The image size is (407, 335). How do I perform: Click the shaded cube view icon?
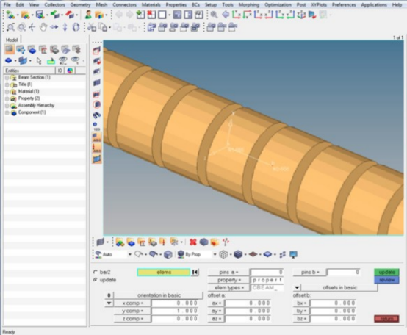238,255
